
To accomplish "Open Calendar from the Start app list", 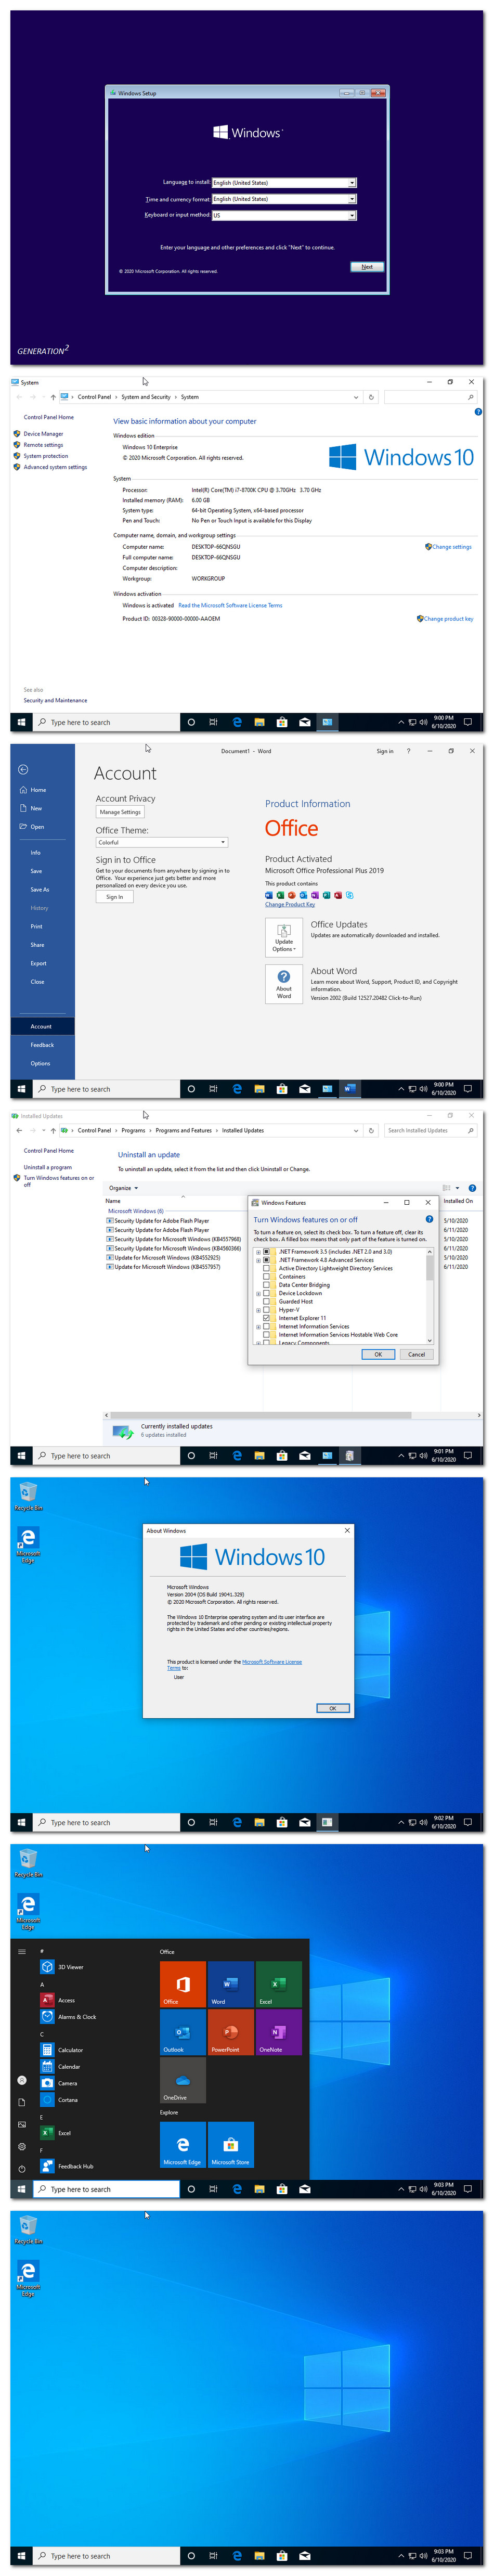I will [x=61, y=2067].
